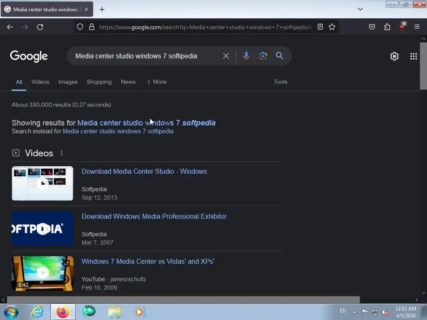
Task: Expand the More search categories menu
Action: pos(157,82)
